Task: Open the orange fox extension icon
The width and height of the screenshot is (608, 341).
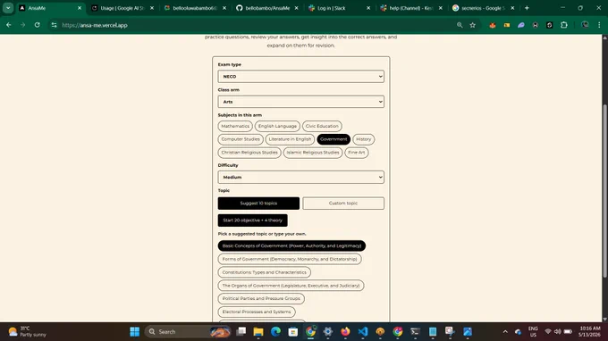Action: click(x=493, y=25)
